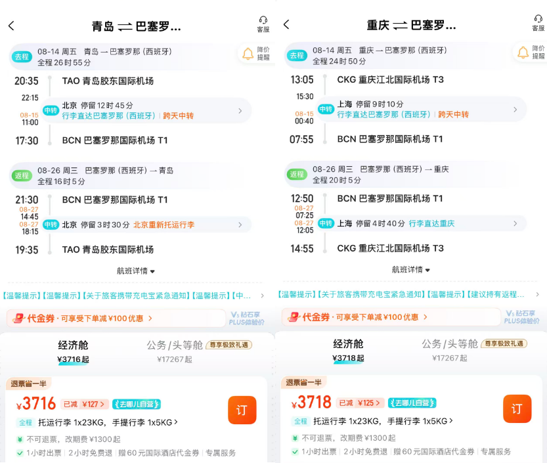This screenshot has height=463, width=547.
Task: Select 公务/头等舱 tab on 青岛 screen
Action: 175,351
